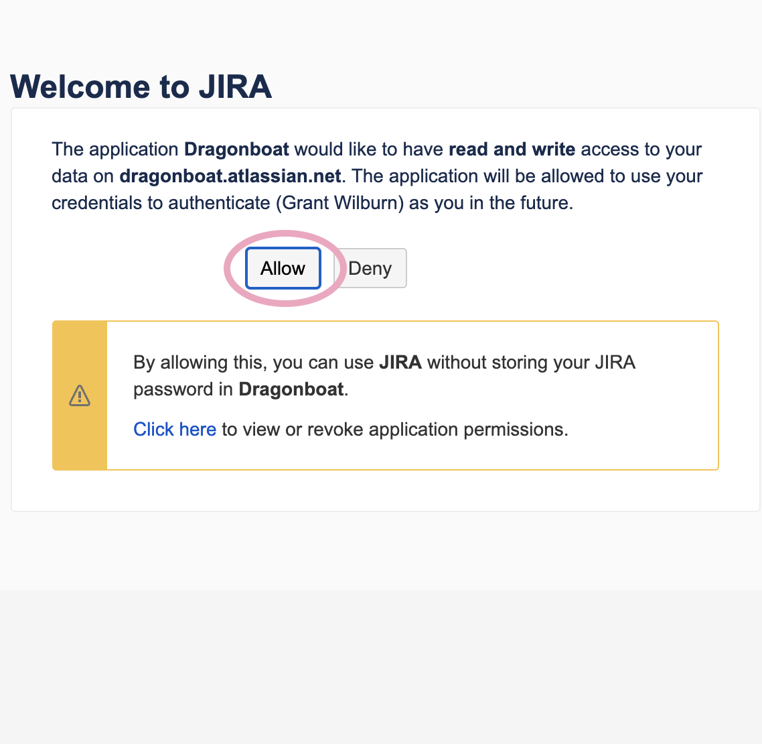Viewport: 762px width, 744px height.
Task: Click the warning triangle icon
Action: pyautogui.click(x=80, y=395)
